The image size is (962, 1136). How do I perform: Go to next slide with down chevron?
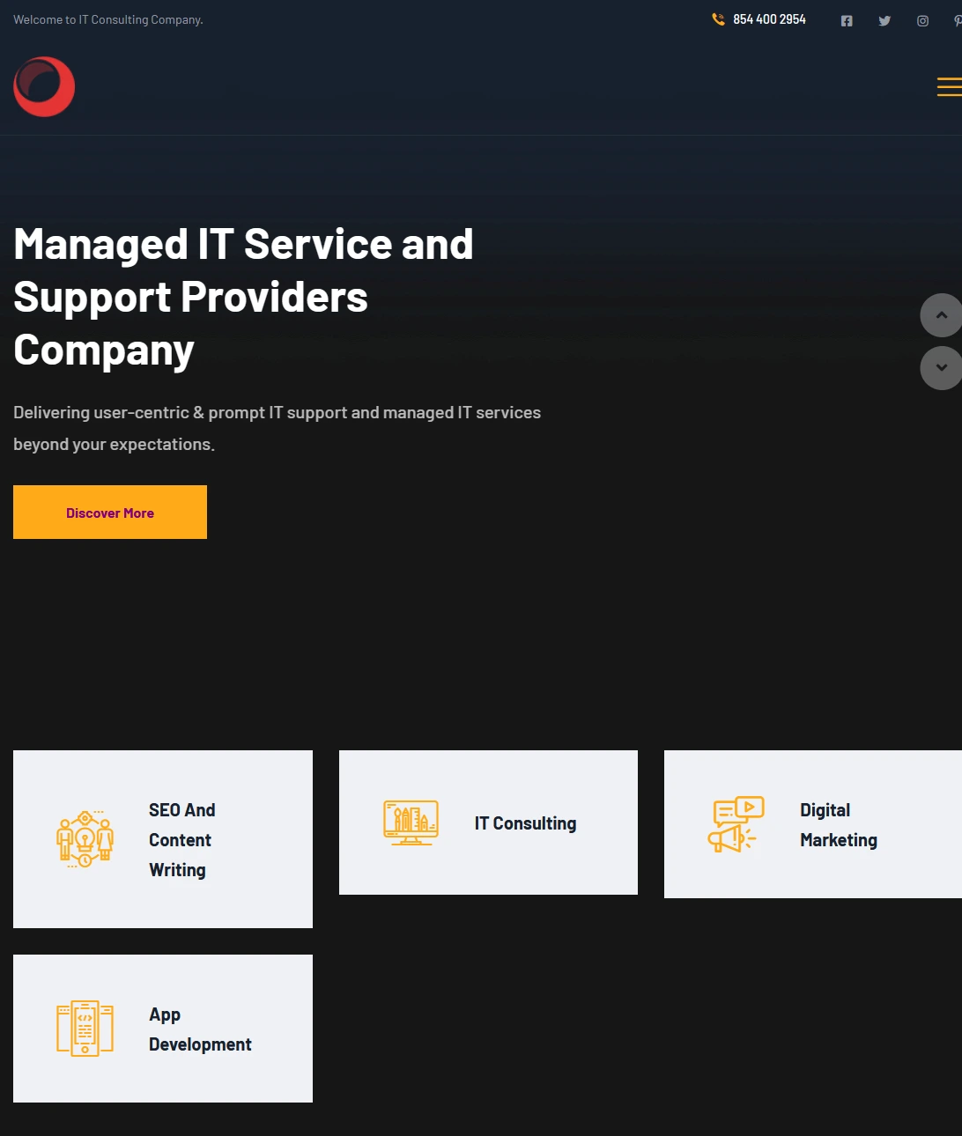[x=941, y=367]
